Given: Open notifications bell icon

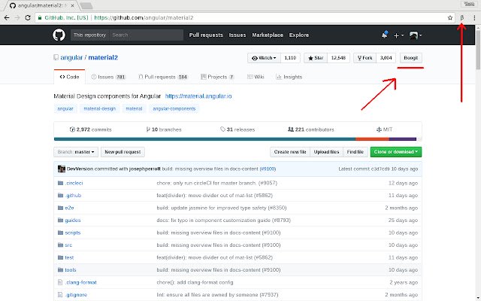Looking at the screenshot, I should (x=384, y=35).
